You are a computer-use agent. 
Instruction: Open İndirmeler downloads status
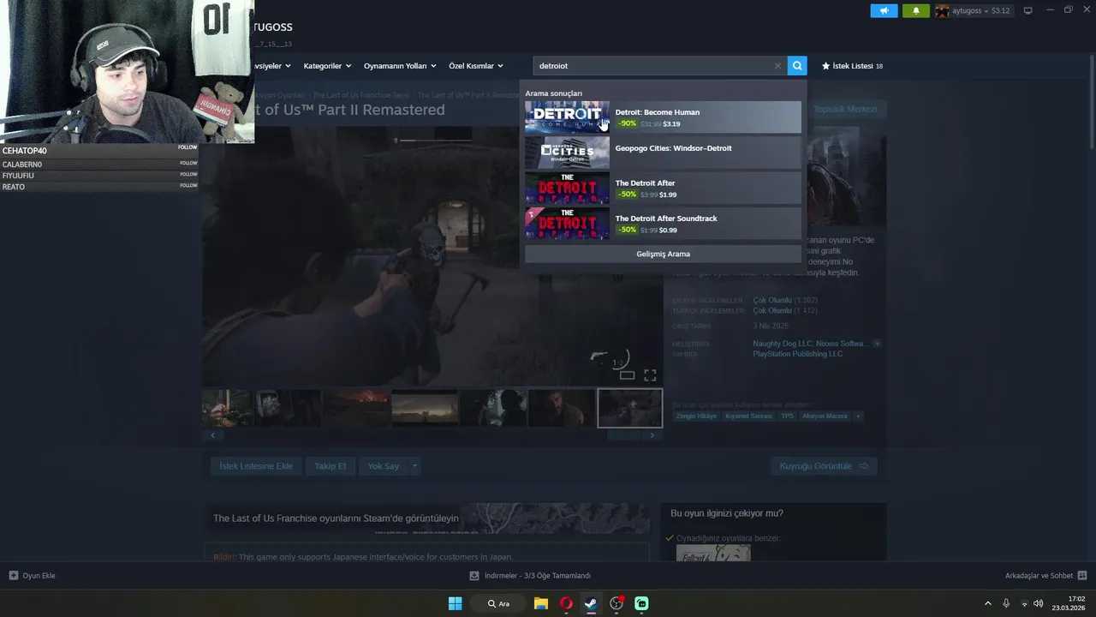[x=530, y=576]
